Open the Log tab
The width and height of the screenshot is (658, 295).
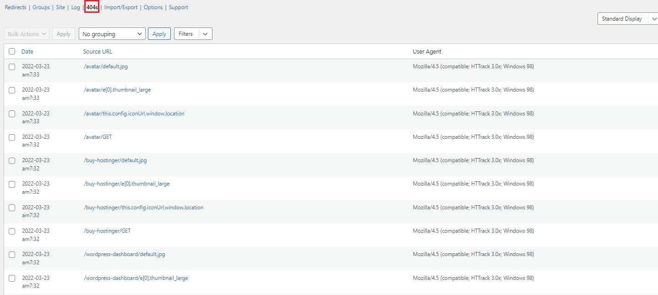76,7
